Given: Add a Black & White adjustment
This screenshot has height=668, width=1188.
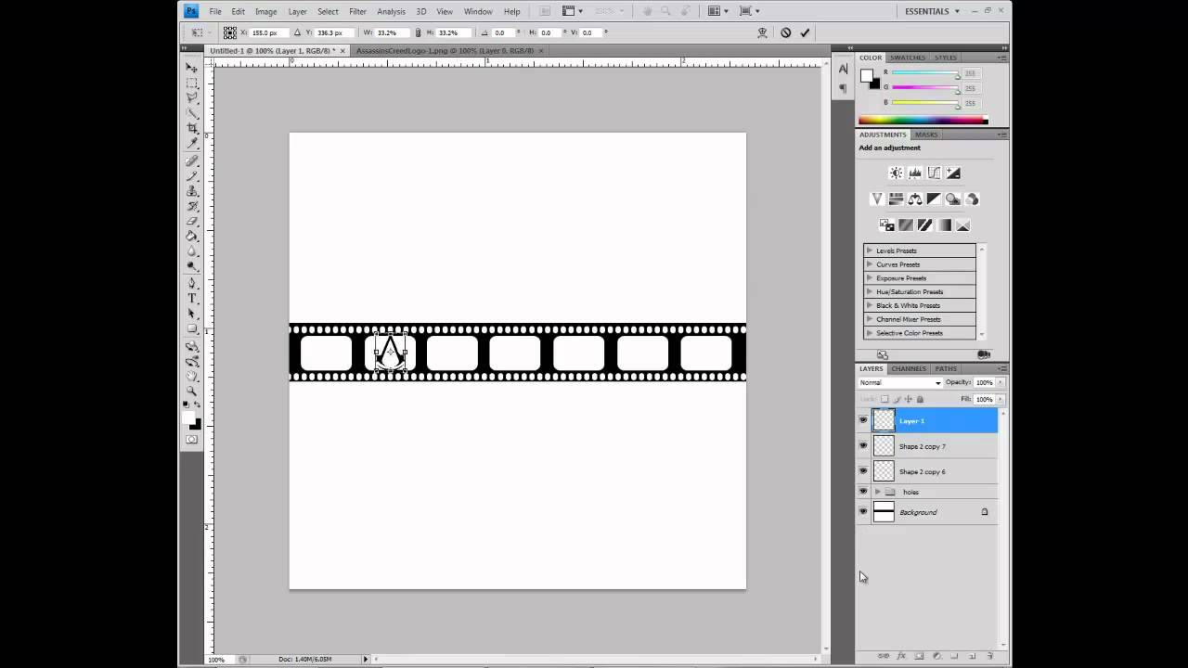Looking at the screenshot, I should point(934,199).
